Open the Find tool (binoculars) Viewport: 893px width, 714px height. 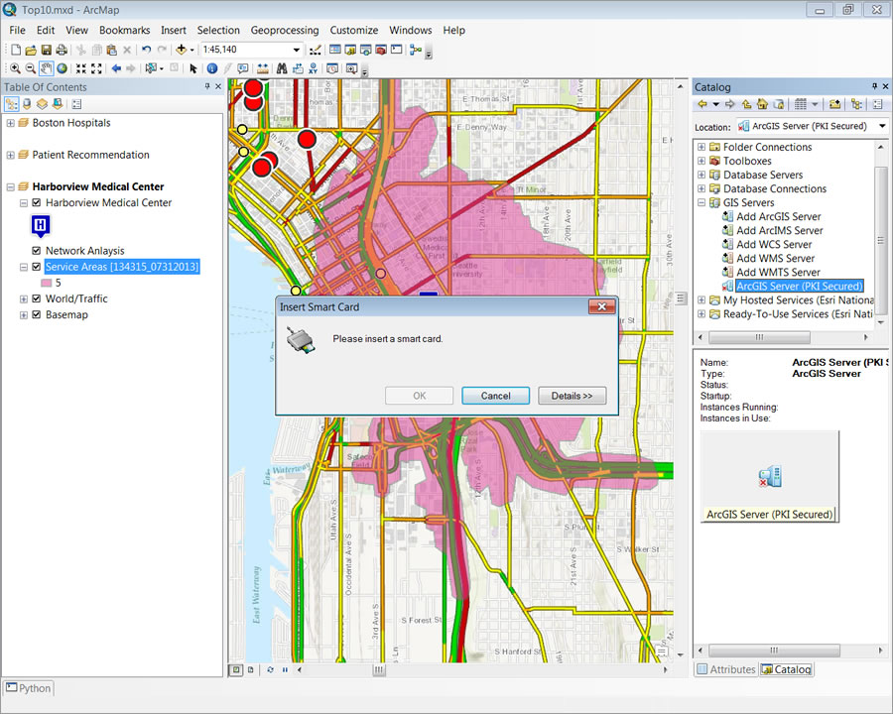281,67
